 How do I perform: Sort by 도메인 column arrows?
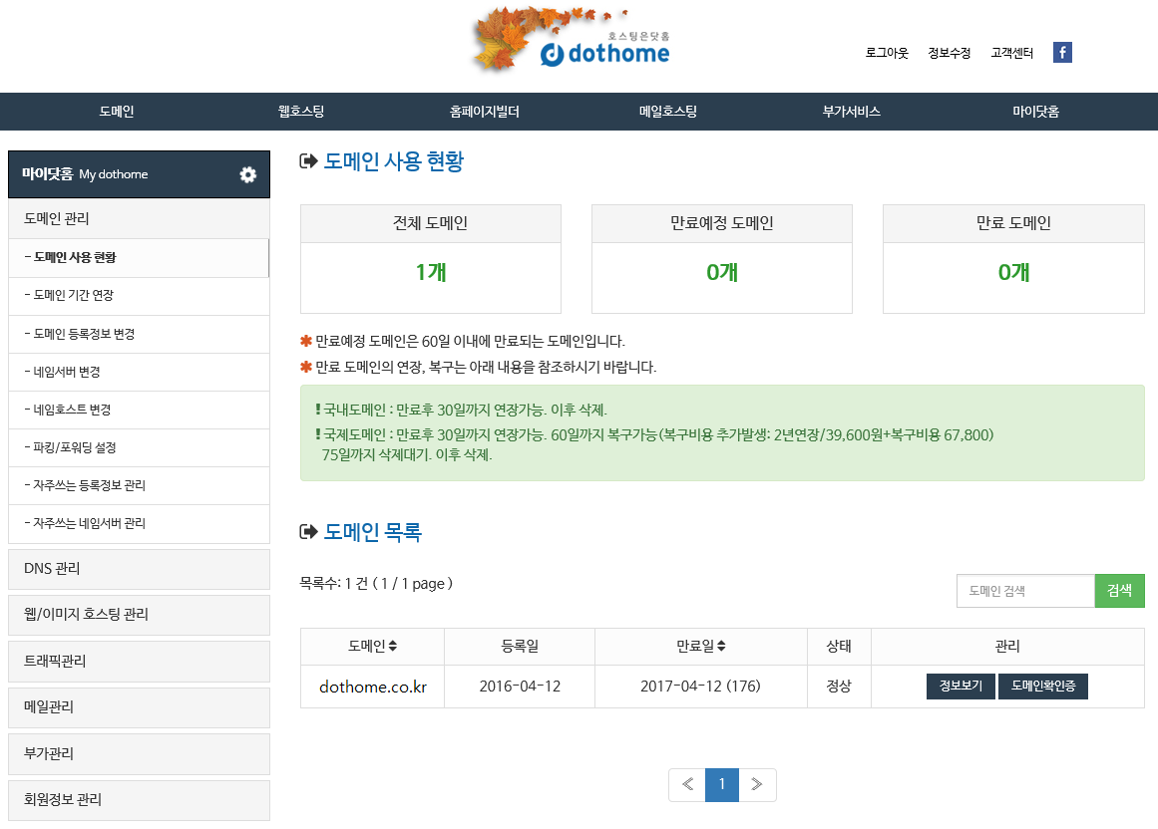[x=393, y=646]
